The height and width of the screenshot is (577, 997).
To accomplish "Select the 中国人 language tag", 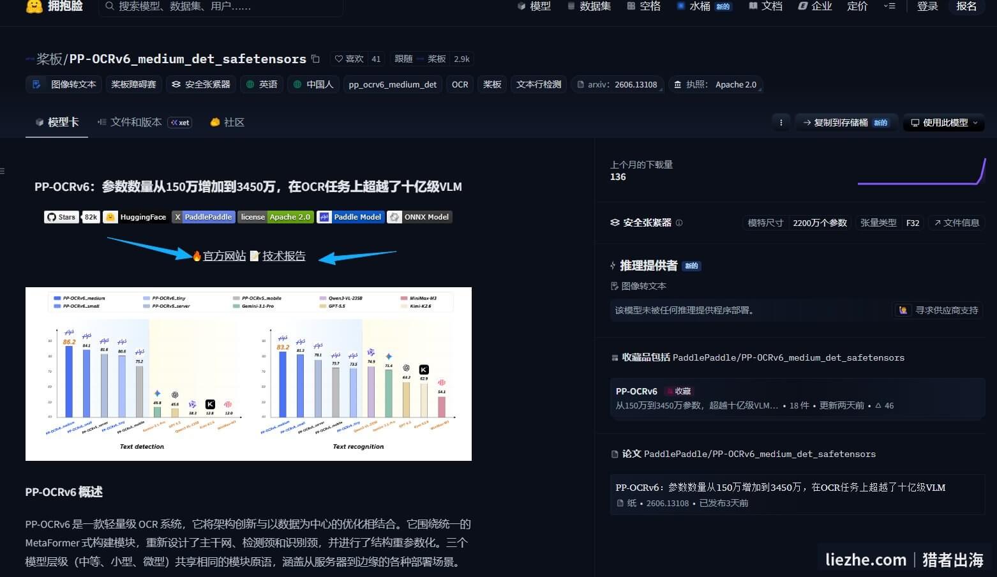I will (x=313, y=84).
